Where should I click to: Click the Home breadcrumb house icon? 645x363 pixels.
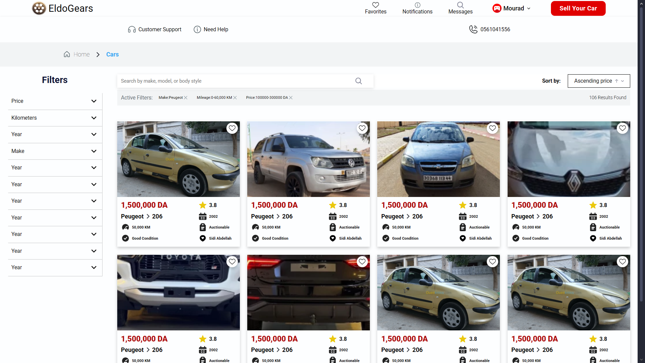click(67, 54)
